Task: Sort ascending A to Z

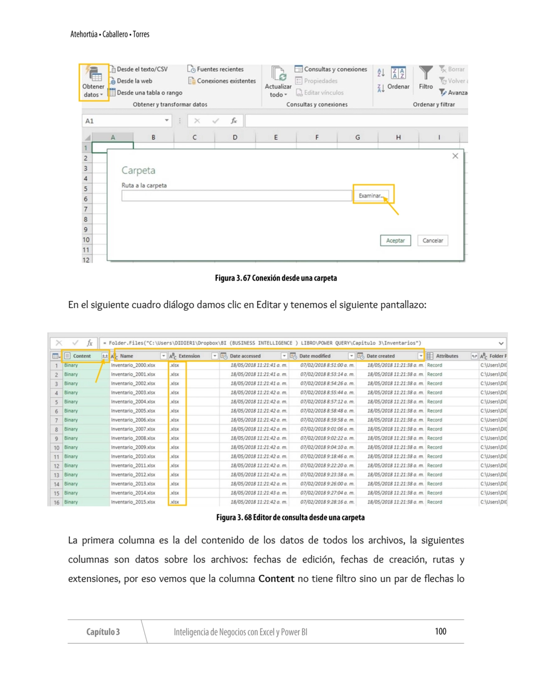Action: [x=381, y=73]
